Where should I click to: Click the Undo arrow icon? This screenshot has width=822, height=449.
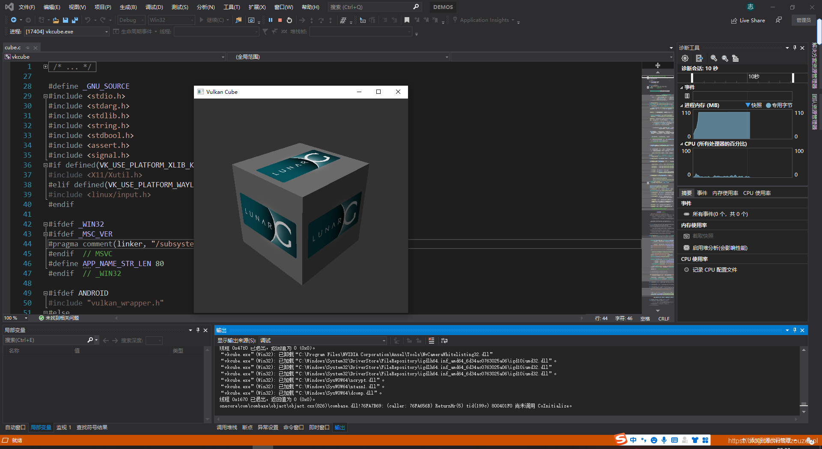(88, 20)
